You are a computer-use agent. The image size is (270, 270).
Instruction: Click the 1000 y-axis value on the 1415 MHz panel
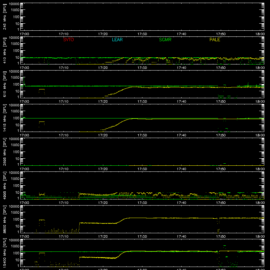tap(15, 111)
